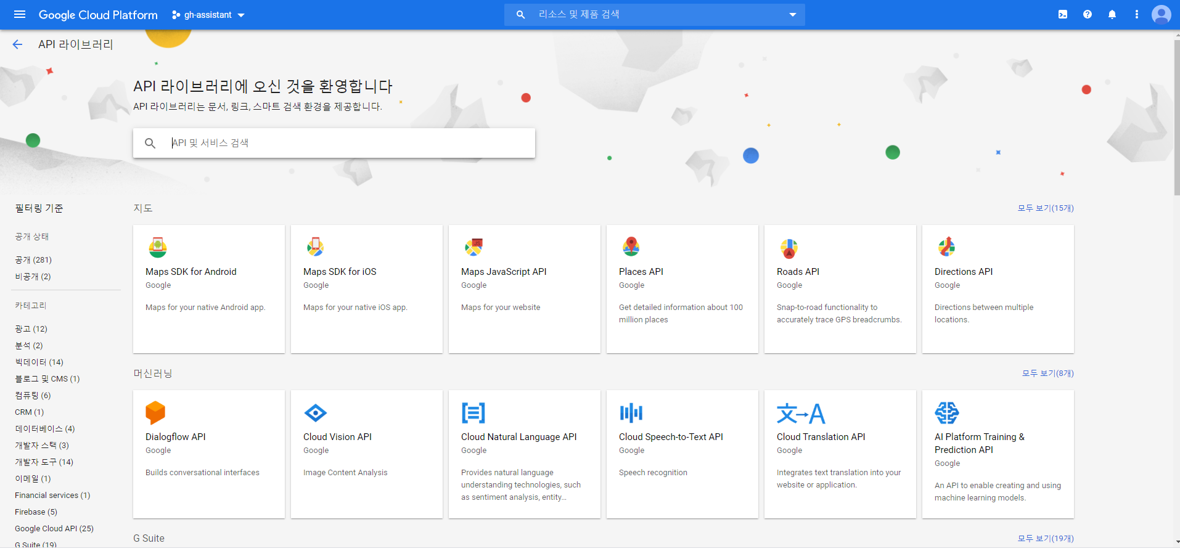Open the Cloud Natural Language API title

point(519,437)
